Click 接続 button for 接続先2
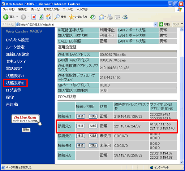 (x=81, y=126)
